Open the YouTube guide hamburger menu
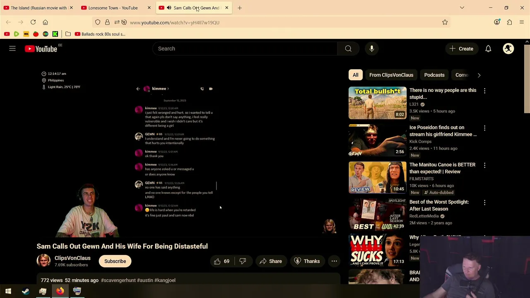The height and width of the screenshot is (298, 530). coord(12,49)
